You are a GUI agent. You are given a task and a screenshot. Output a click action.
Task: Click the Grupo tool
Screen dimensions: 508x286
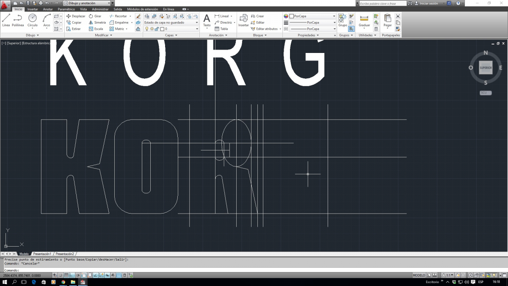click(x=342, y=20)
